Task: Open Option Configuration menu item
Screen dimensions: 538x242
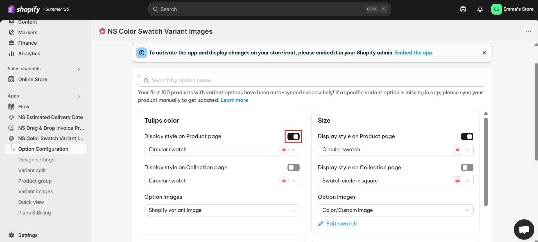Action: pos(46,149)
